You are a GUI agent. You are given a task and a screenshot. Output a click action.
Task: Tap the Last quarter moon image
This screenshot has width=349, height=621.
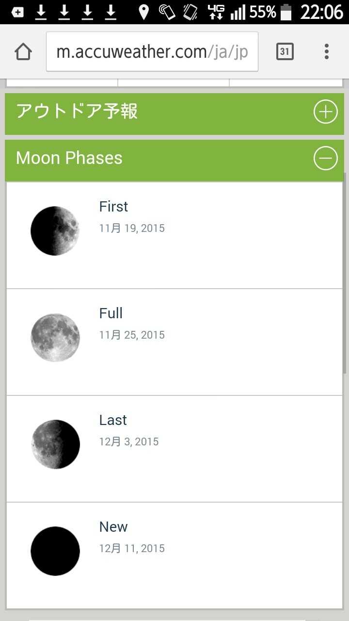pyautogui.click(x=55, y=444)
